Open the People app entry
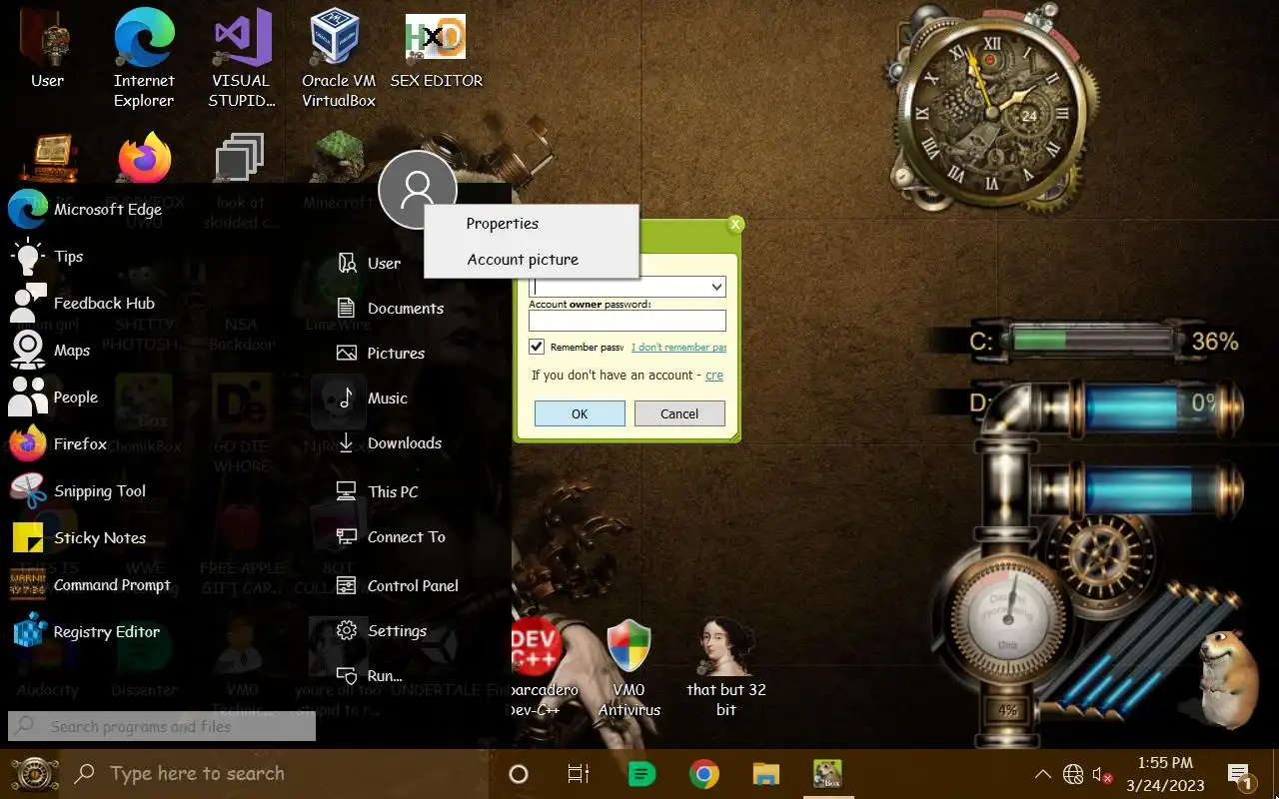Image resolution: width=1279 pixels, height=799 pixels. click(55, 398)
